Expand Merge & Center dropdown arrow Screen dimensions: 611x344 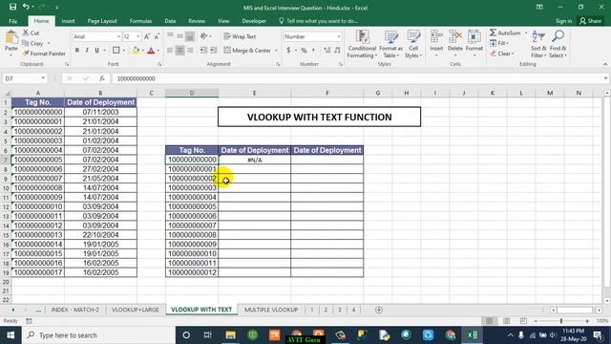(276, 51)
